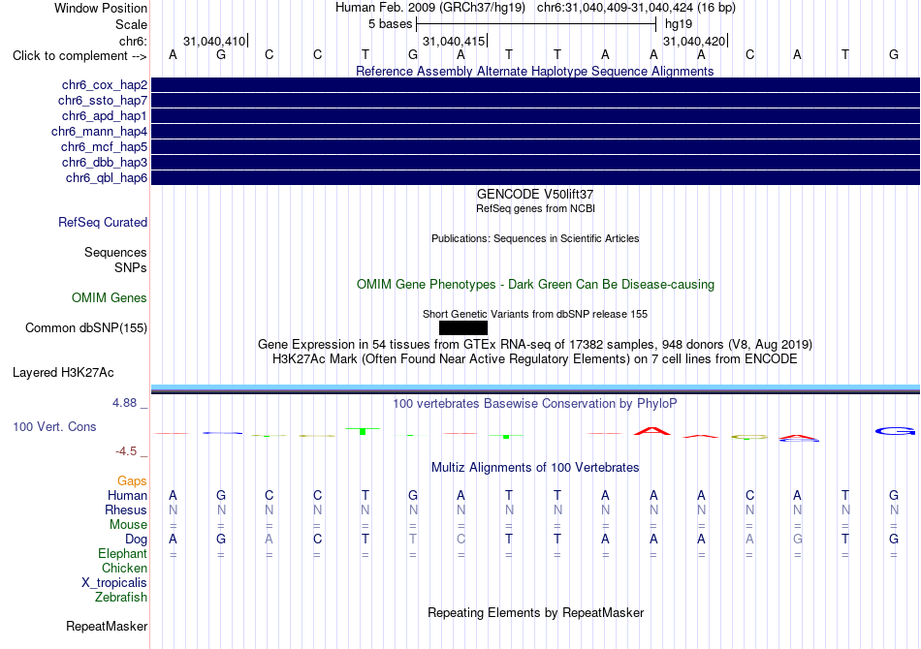
Task: Click the Mouse species label
Action: [128, 525]
